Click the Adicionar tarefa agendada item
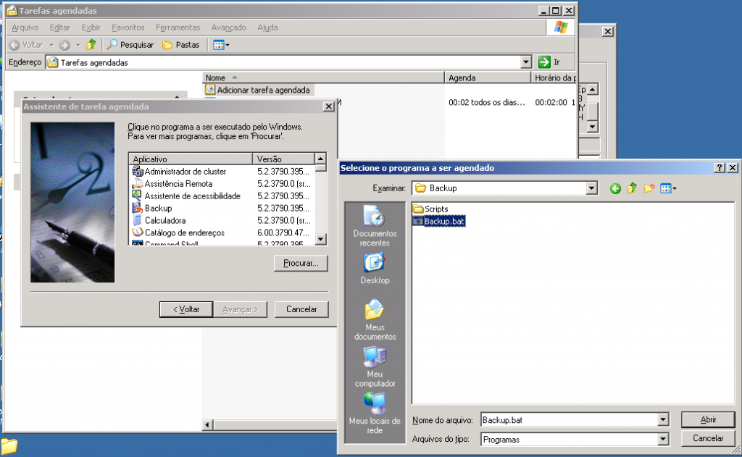 pos(258,90)
